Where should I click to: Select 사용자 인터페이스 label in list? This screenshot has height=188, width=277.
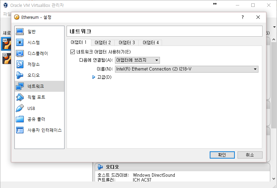tap(45, 130)
